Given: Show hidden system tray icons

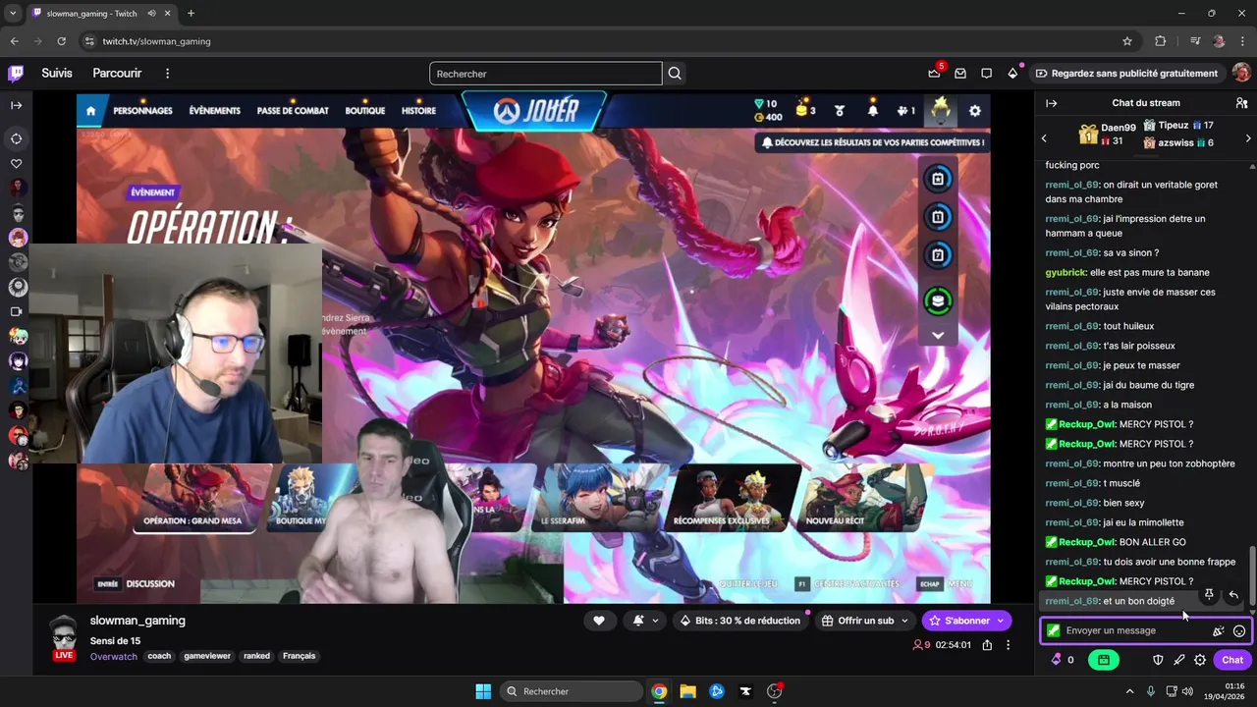Looking at the screenshot, I should (1129, 691).
